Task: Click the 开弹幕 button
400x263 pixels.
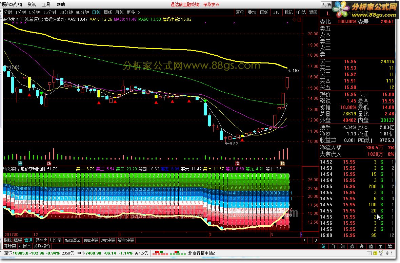Action: pos(10,246)
